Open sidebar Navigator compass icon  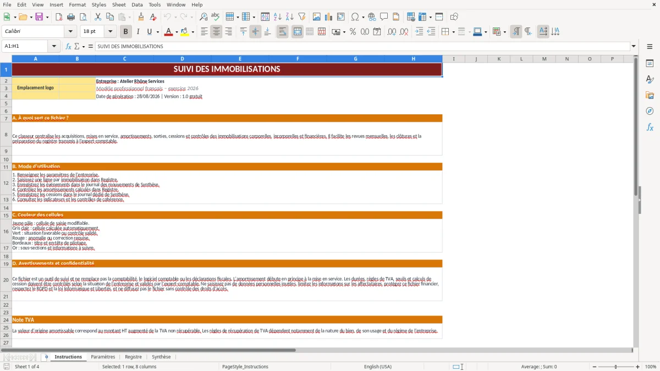point(650,112)
